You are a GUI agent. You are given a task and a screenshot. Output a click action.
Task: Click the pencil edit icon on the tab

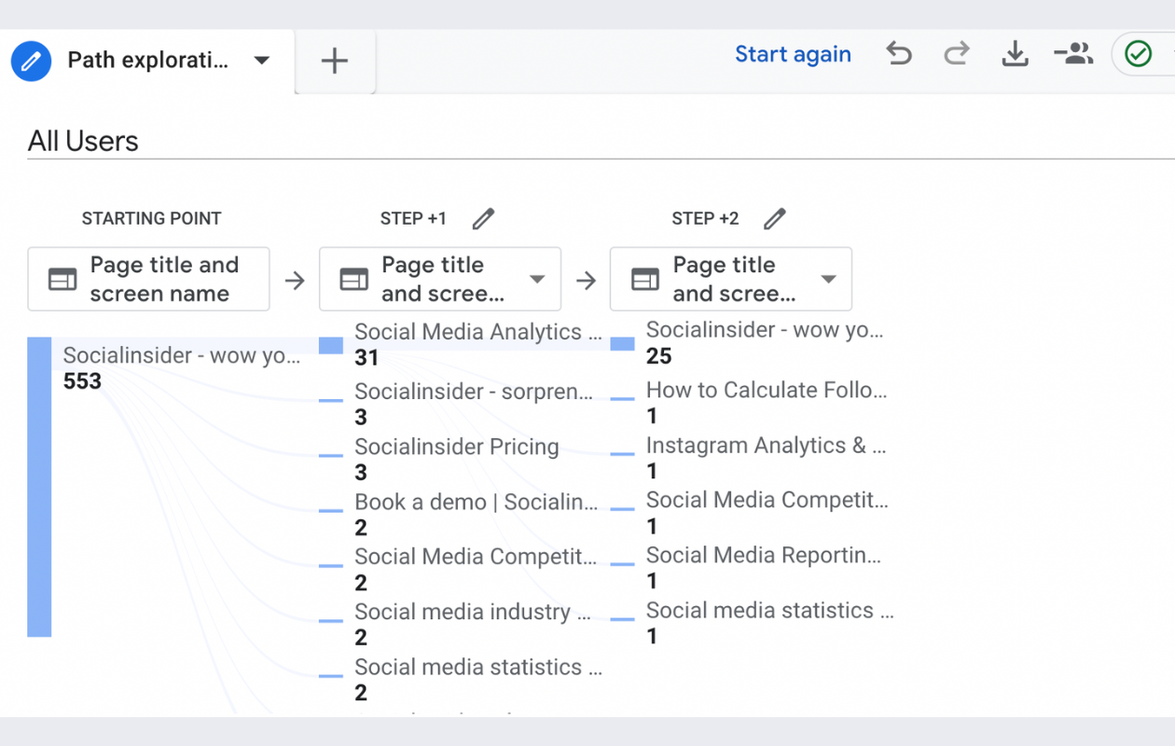[x=31, y=62]
